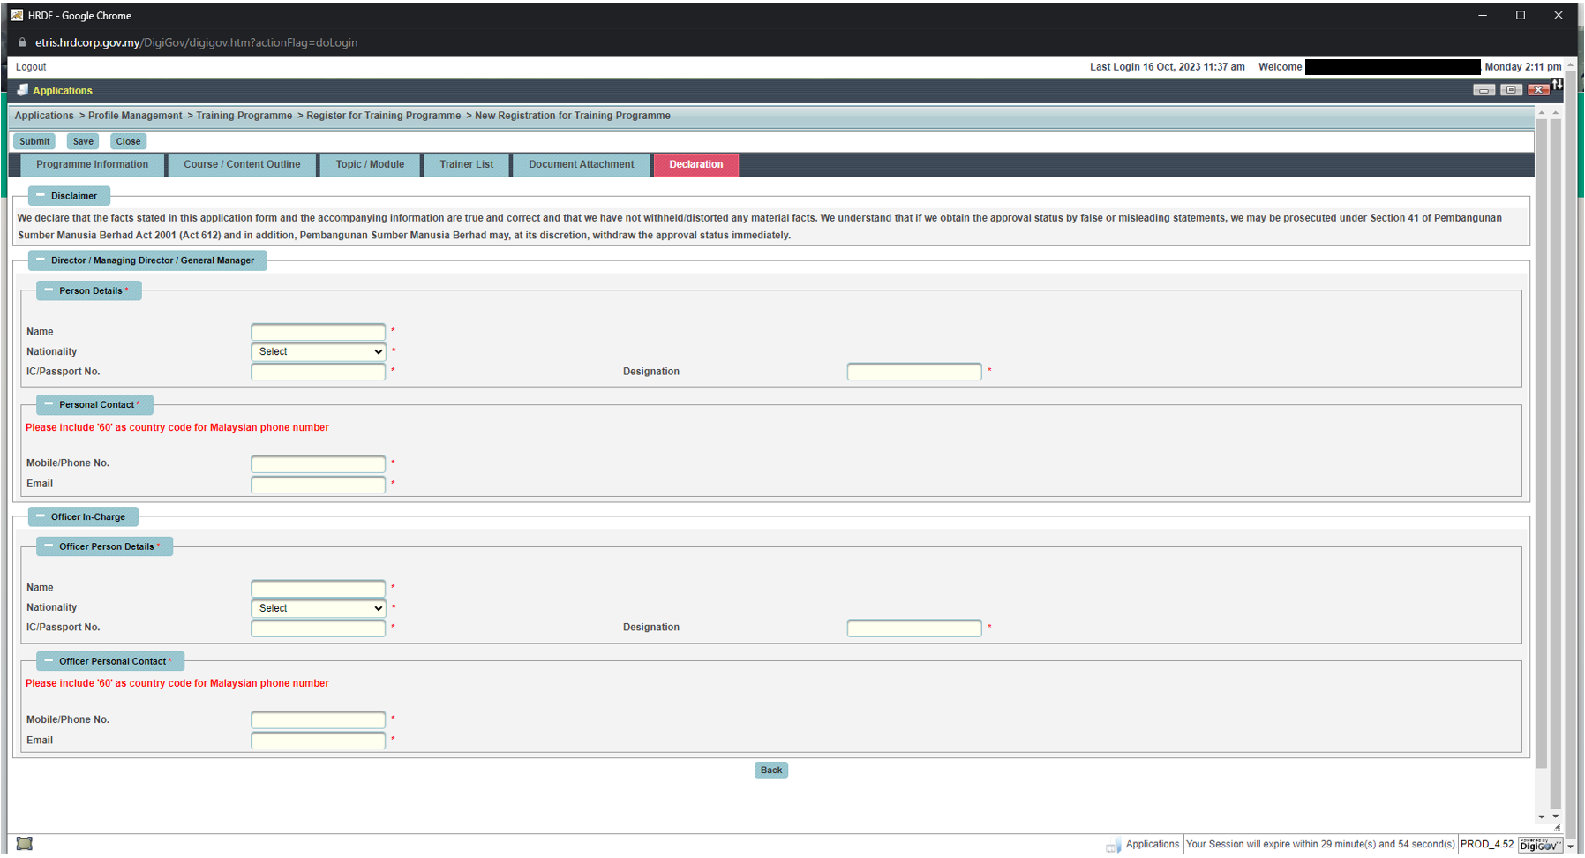Click the Back button at form bottom
This screenshot has height=858, width=1585.
tap(771, 771)
